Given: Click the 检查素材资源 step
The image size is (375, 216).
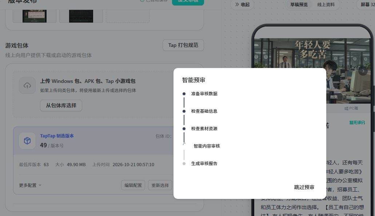Looking at the screenshot, I should pos(204,129).
